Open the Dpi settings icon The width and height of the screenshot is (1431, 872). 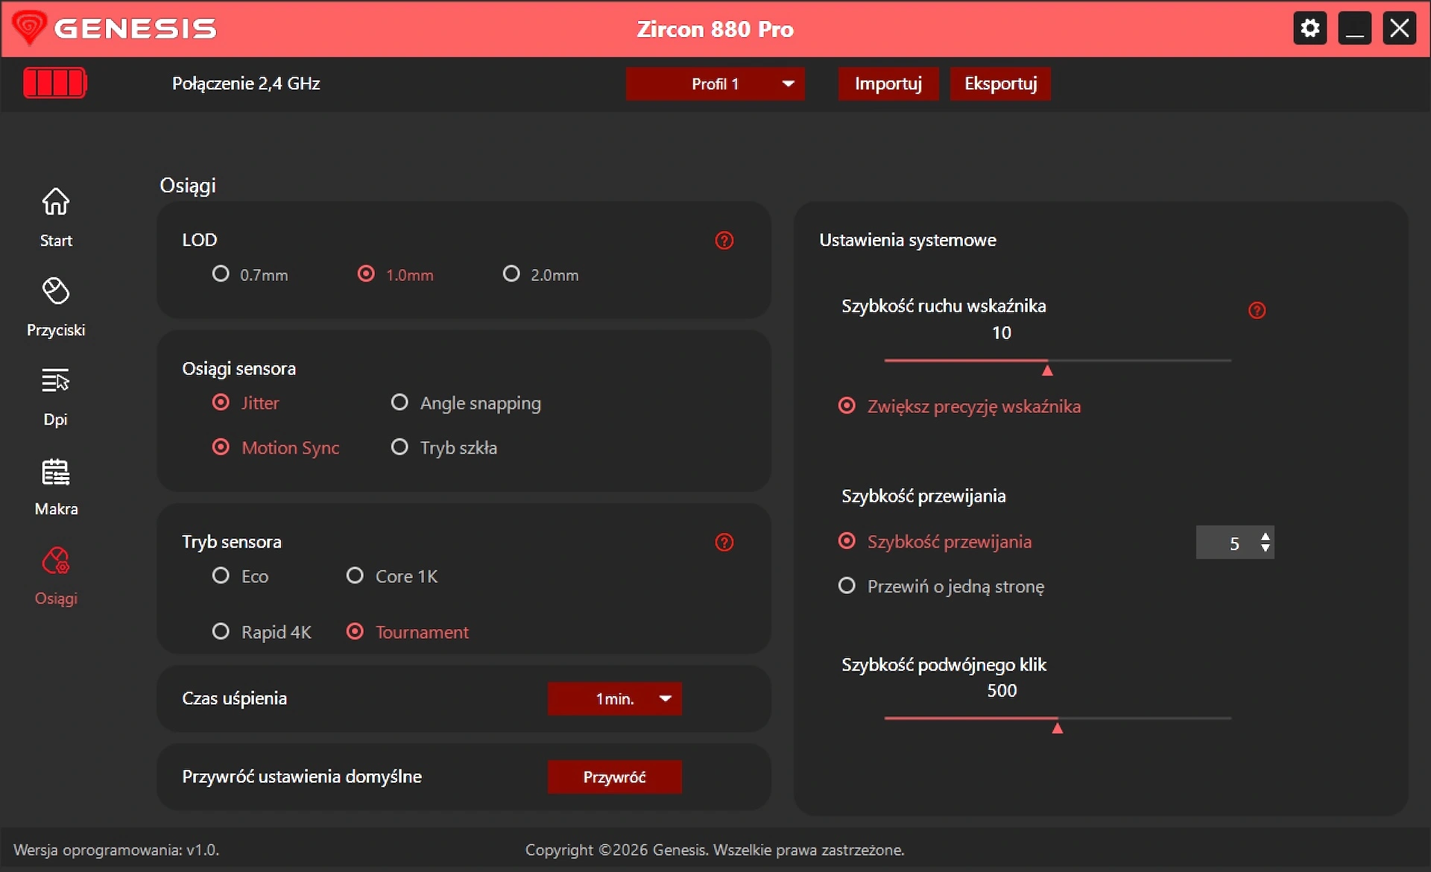coord(56,380)
